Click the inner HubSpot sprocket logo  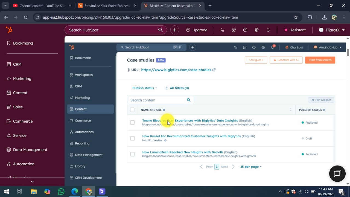(72, 47)
